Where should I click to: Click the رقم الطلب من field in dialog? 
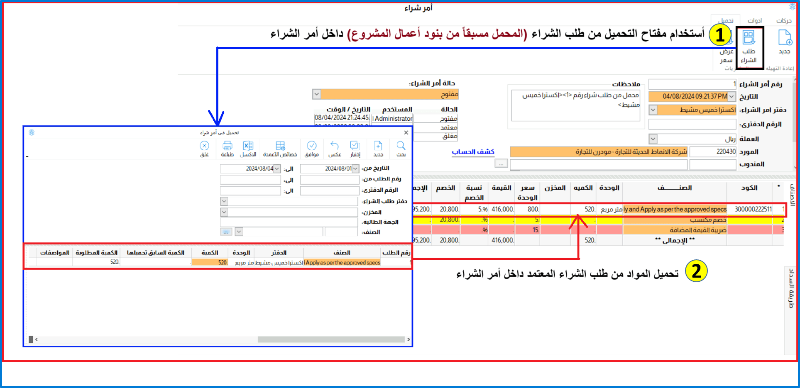click(x=330, y=180)
